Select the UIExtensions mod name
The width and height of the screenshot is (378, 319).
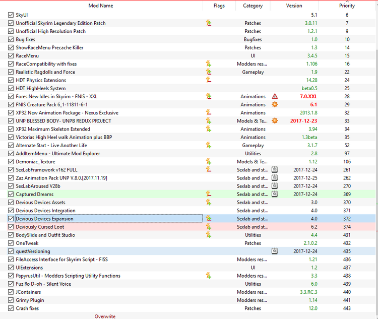(x=29, y=268)
